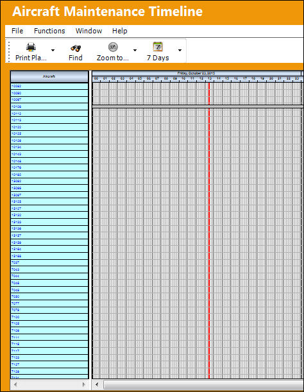Open the Functions menu
Viewport: 304px width, 392px height.
[x=49, y=31]
